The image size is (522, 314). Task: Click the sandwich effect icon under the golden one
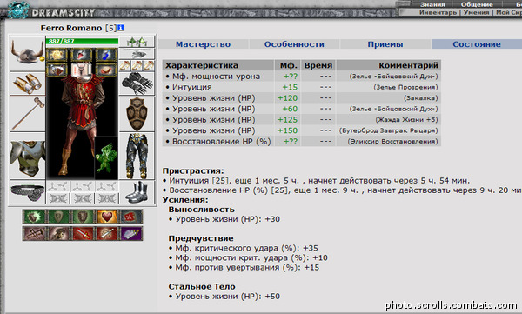57,70
